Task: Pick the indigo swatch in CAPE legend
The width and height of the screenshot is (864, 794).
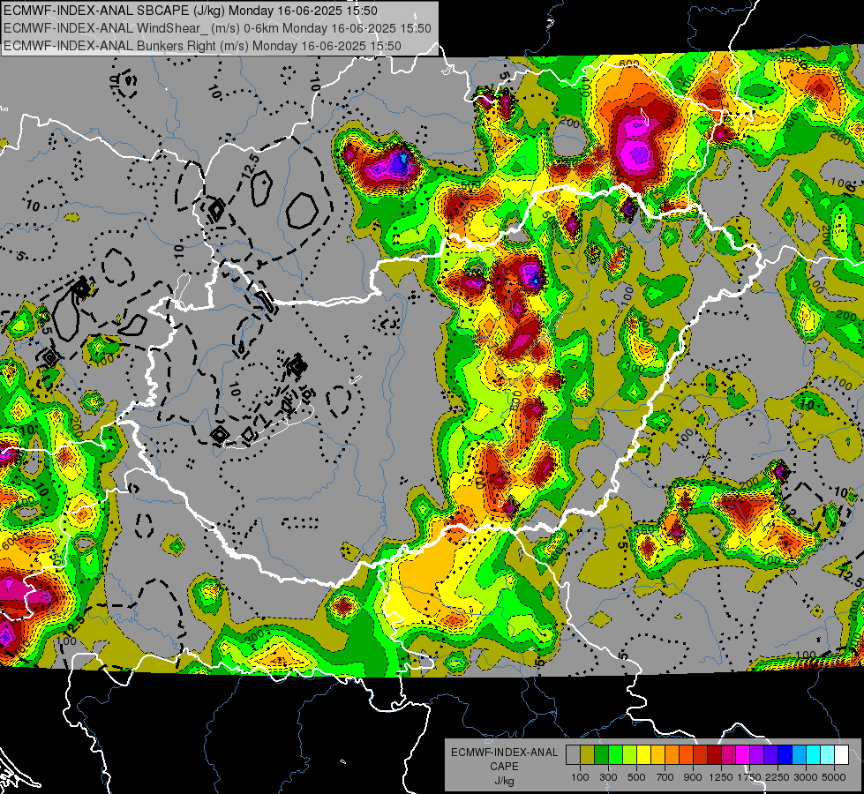Action: (x=770, y=755)
